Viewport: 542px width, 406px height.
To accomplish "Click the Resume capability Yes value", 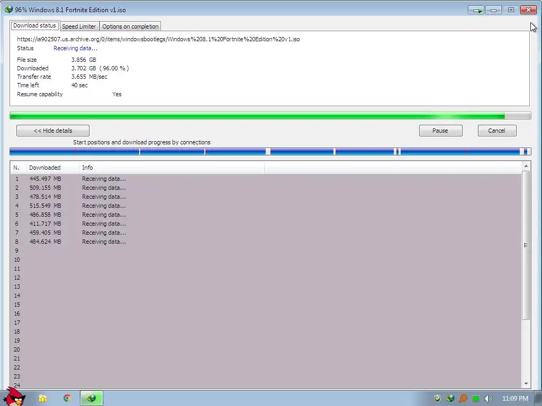I will pos(117,94).
